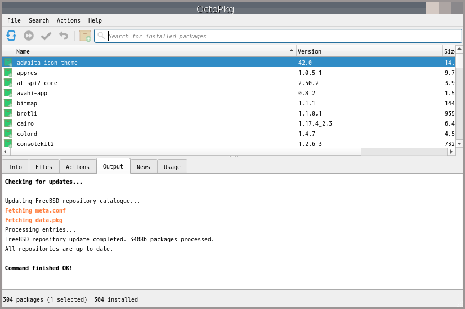Click '304 installed' status bar text
Image resolution: width=465 pixels, height=309 pixels.
116,299
